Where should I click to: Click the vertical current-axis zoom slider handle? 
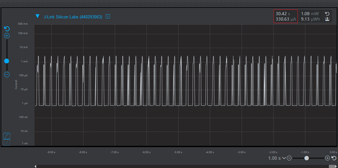pyautogui.click(x=7, y=61)
